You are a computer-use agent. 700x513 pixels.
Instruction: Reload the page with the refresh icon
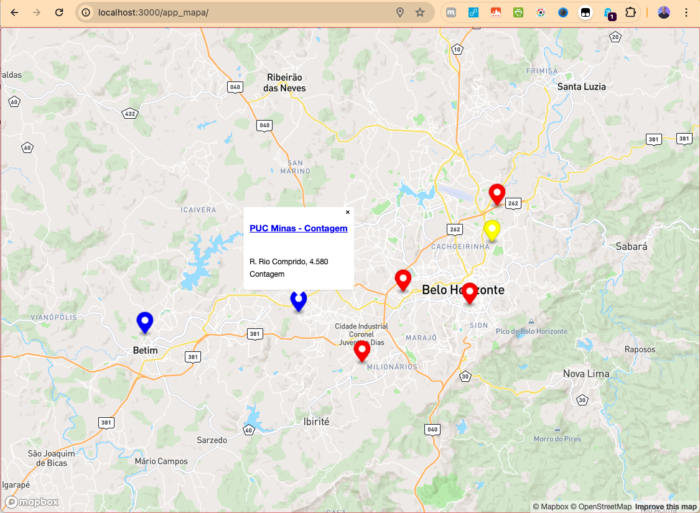click(59, 12)
